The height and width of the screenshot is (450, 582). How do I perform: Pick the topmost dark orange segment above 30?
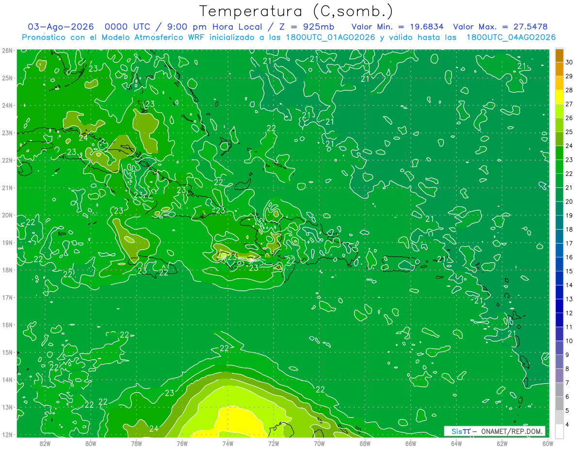559,55
